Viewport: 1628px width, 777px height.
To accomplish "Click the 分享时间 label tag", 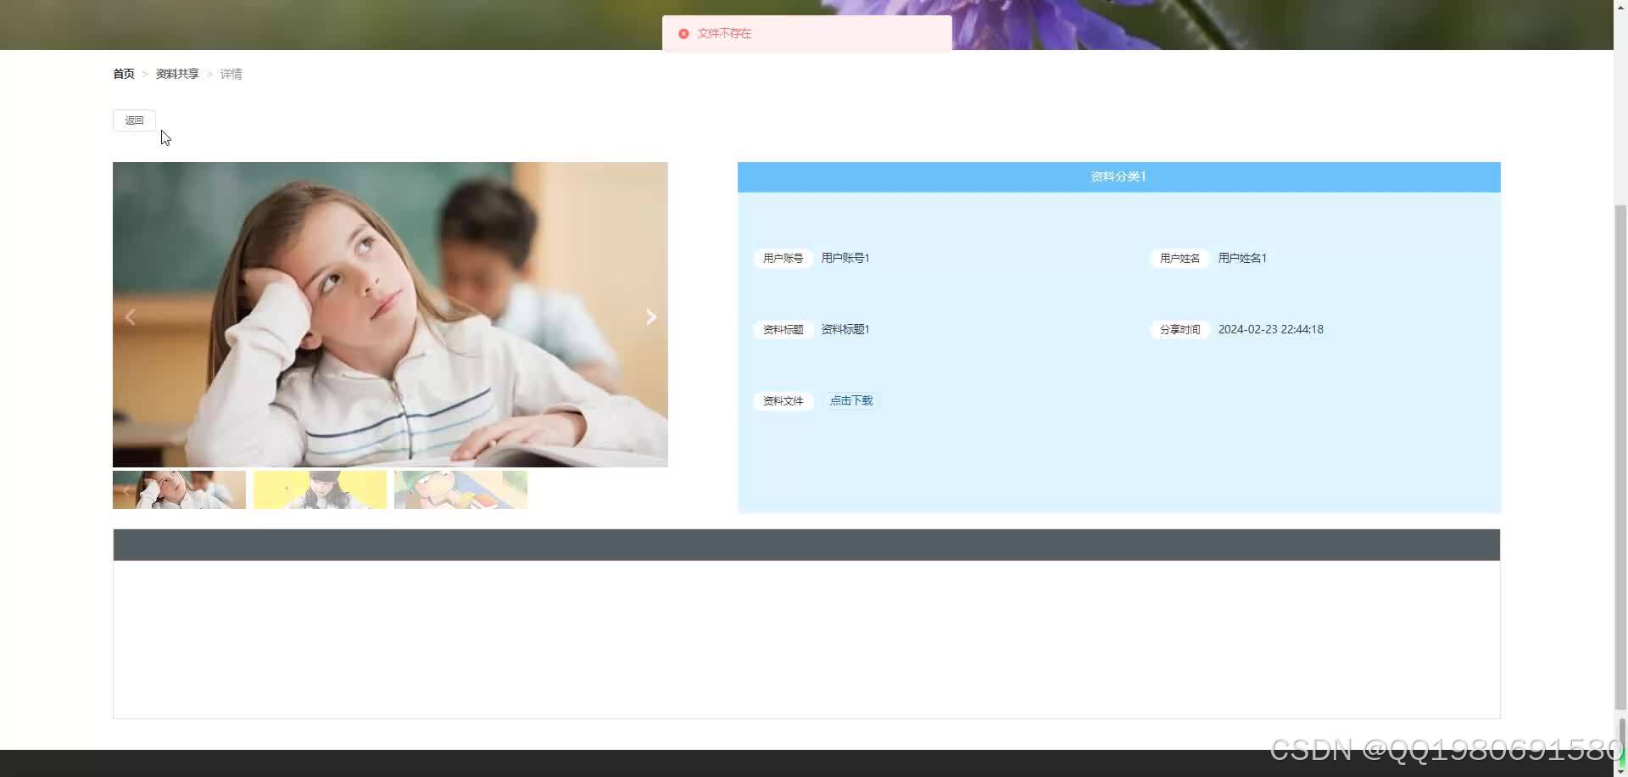I will (x=1179, y=329).
